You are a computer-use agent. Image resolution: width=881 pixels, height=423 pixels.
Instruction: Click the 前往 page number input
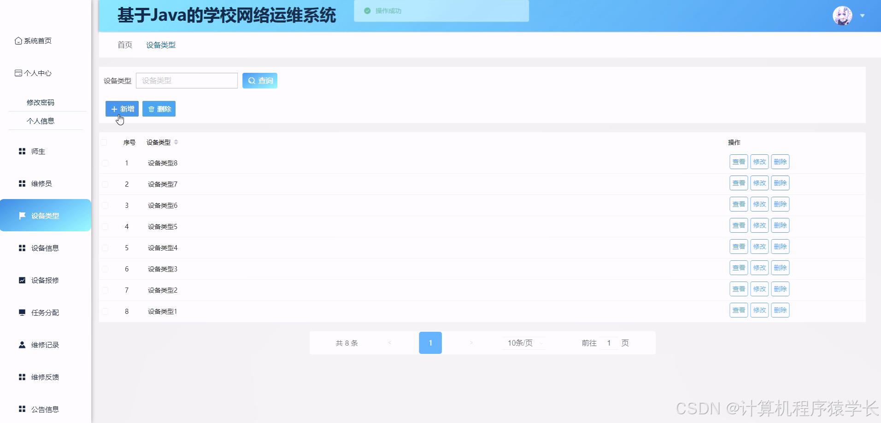click(x=610, y=343)
